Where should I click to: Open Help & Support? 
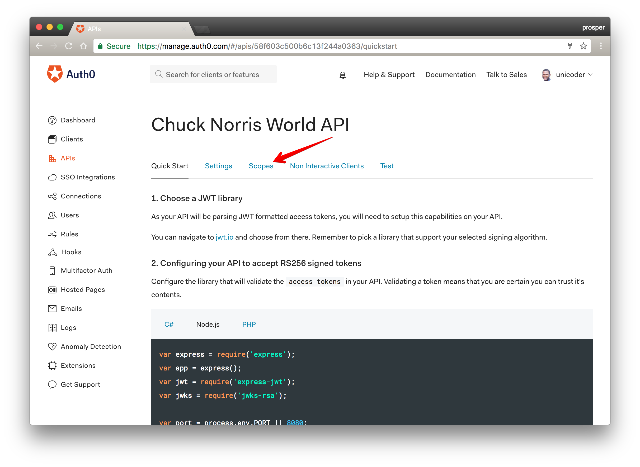(x=389, y=75)
